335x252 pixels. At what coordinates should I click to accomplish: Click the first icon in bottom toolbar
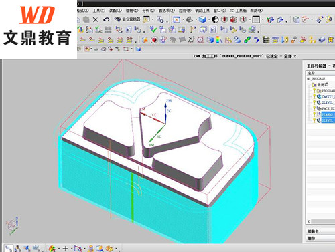click(x=9, y=248)
